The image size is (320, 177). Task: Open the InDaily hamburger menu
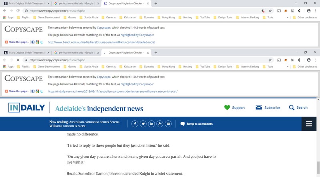pos(309,124)
